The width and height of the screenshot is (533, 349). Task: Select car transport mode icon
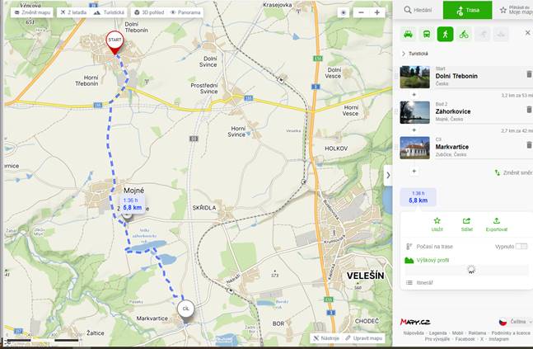point(408,34)
